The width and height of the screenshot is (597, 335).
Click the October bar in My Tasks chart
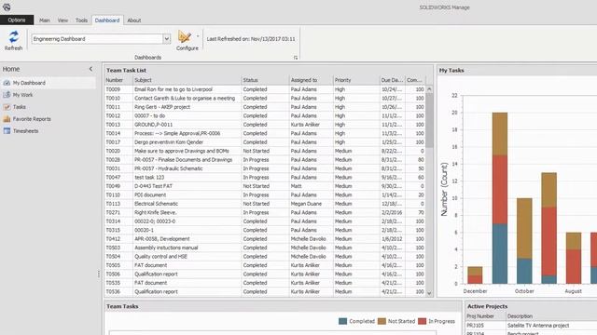click(x=524, y=241)
